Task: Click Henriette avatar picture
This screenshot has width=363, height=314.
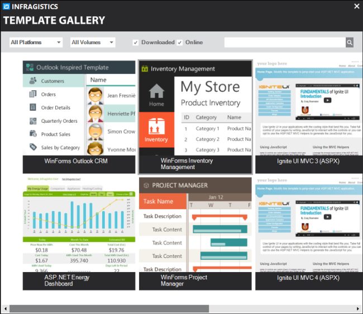Action: [95, 114]
